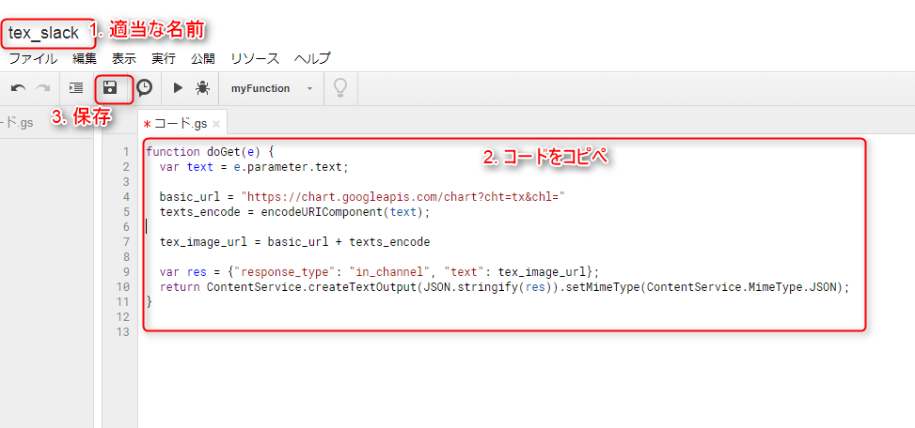915x428 pixels.
Task: Close the コード.gs tab
Action: coord(216,124)
